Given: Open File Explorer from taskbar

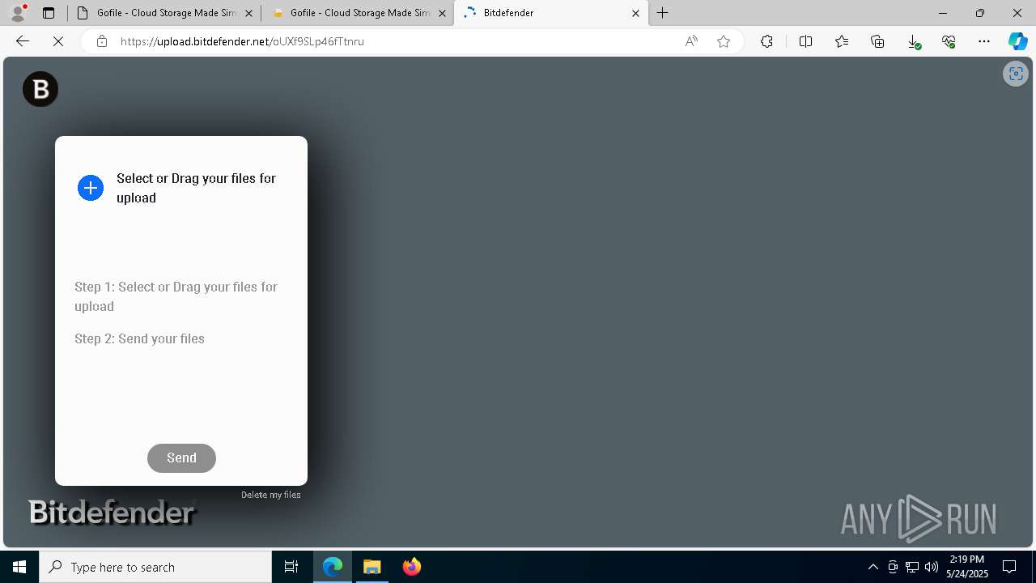Looking at the screenshot, I should pyautogui.click(x=372, y=567).
